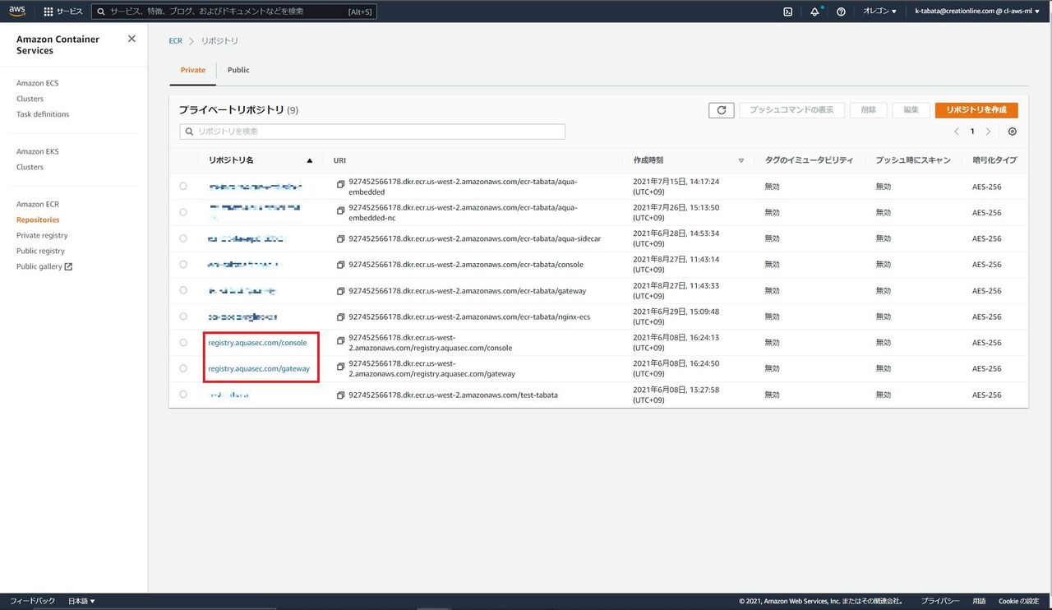Switch to the Public tab
The width and height of the screenshot is (1052, 610).
(x=238, y=70)
